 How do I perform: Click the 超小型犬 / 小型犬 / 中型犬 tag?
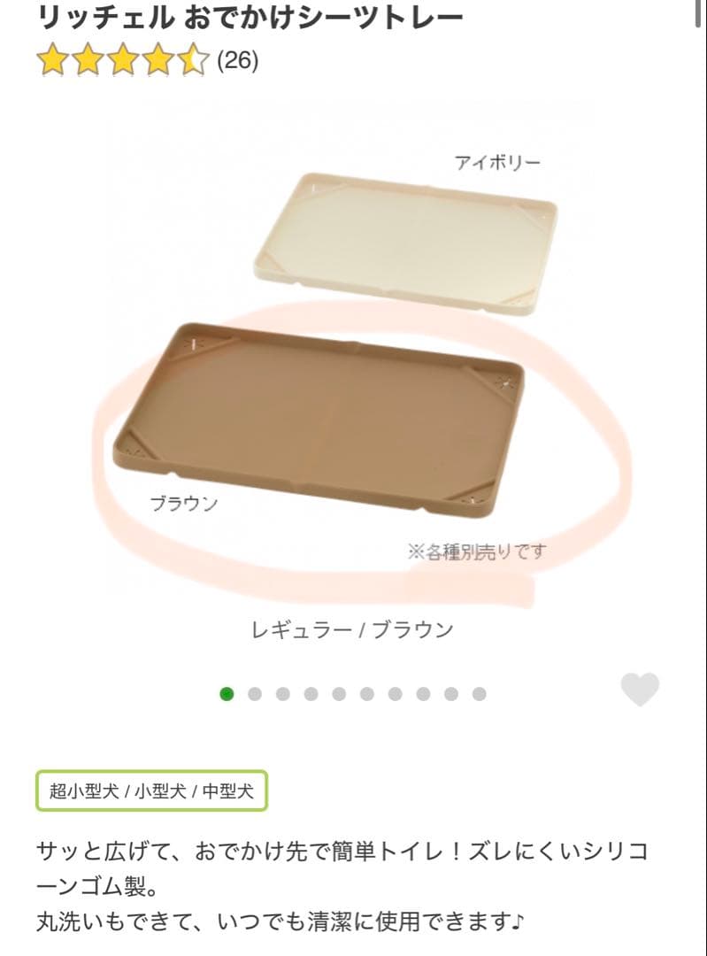tap(152, 790)
